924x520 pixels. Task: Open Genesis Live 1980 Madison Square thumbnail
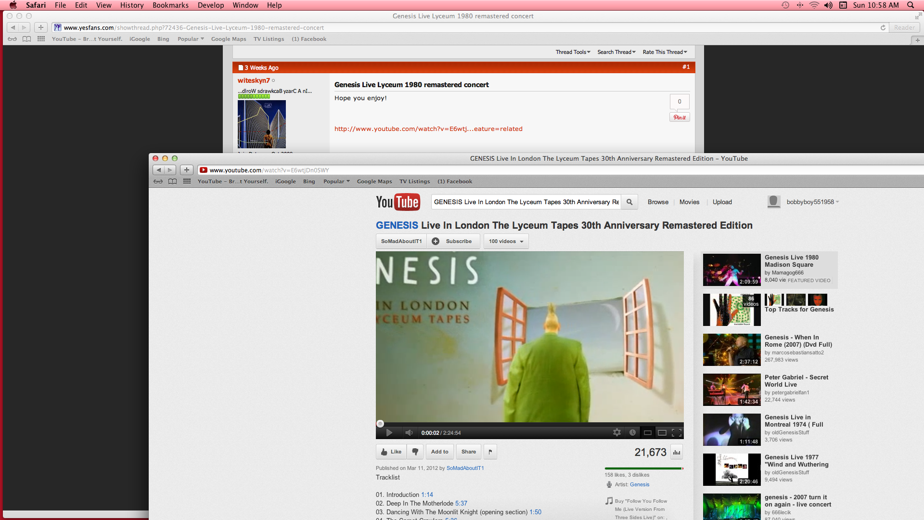coord(731,270)
